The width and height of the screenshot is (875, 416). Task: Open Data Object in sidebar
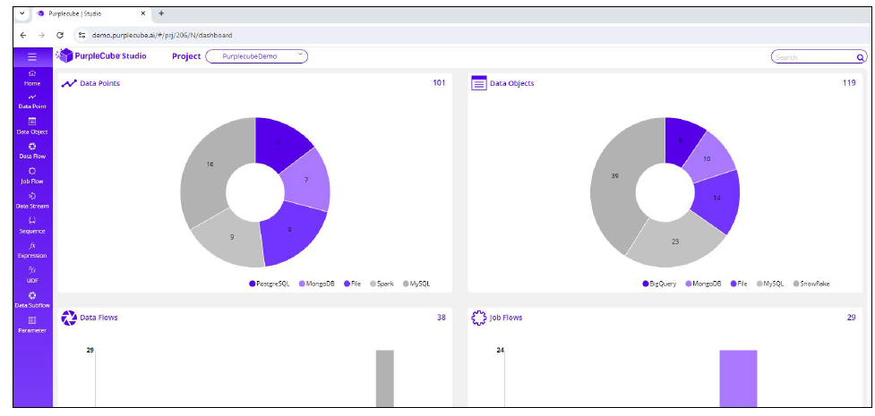tap(32, 126)
